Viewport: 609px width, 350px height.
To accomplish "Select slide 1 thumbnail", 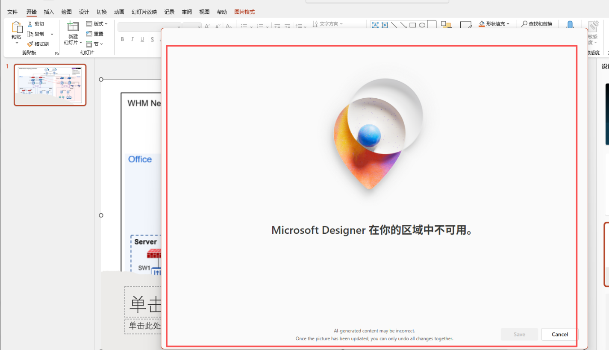I will (50, 85).
